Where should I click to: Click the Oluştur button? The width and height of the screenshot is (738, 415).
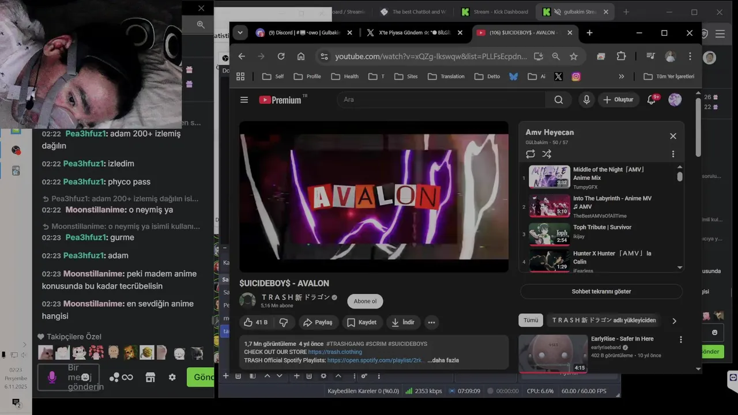pos(618,100)
